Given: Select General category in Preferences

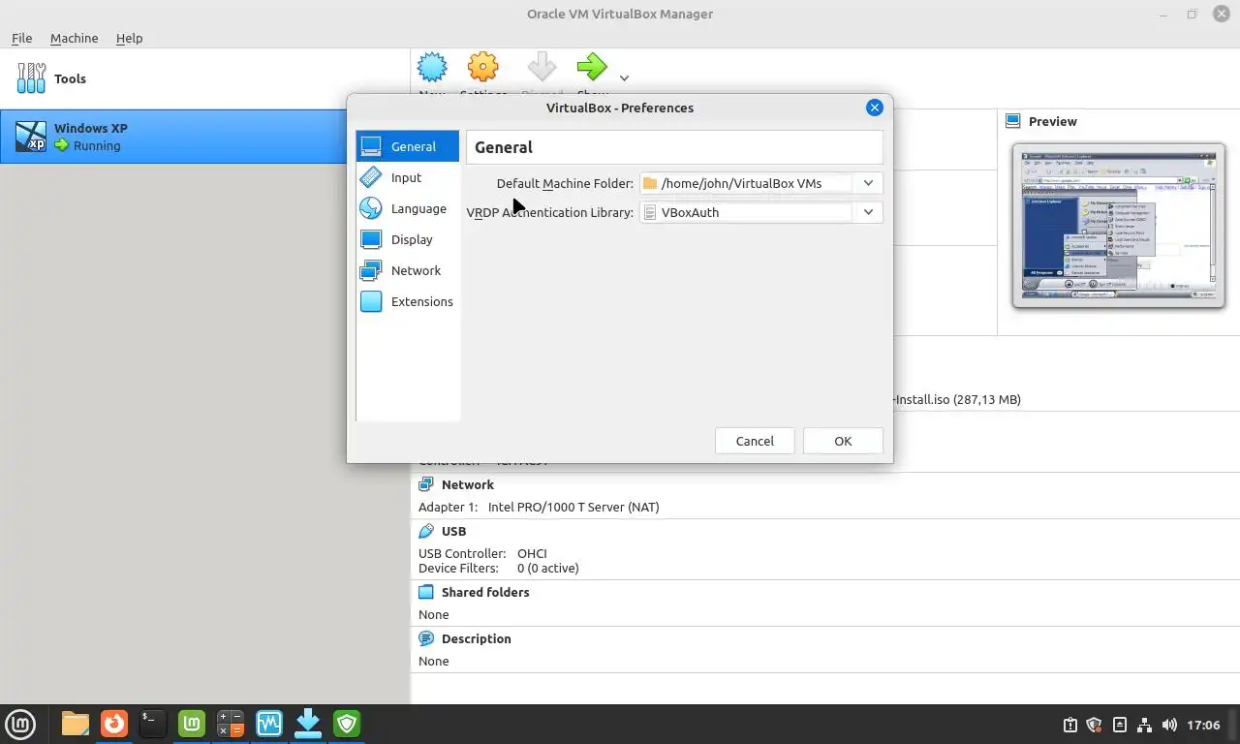Looking at the screenshot, I should tap(407, 146).
